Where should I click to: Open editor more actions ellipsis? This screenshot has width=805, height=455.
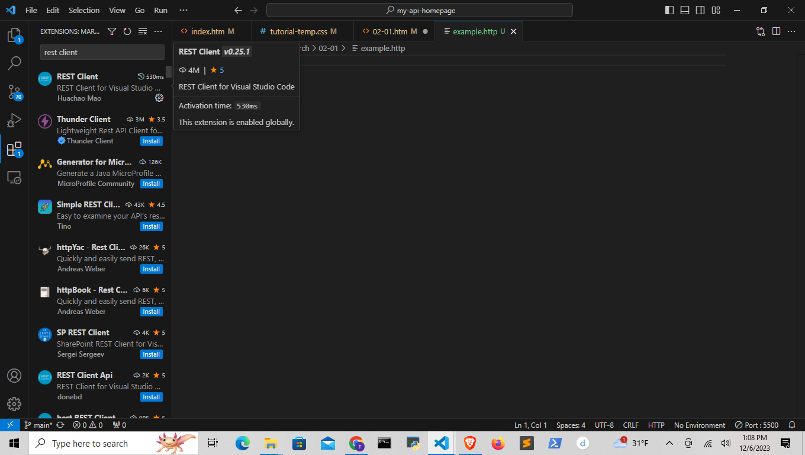pos(792,31)
